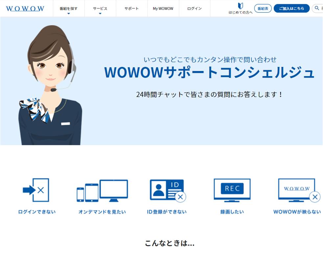Click the ご加入はこちら button
The image size is (323, 264).
(x=291, y=9)
